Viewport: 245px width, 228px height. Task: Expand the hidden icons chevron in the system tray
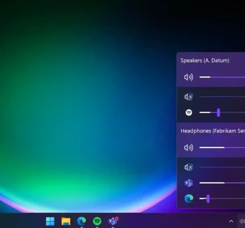[x=231, y=221]
